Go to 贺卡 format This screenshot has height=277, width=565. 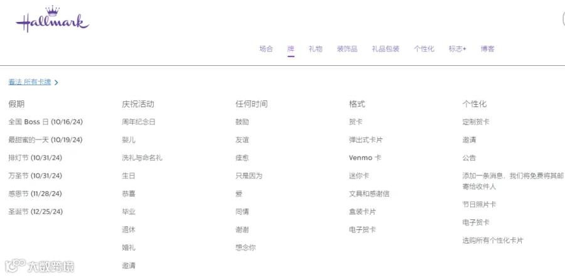coord(356,122)
